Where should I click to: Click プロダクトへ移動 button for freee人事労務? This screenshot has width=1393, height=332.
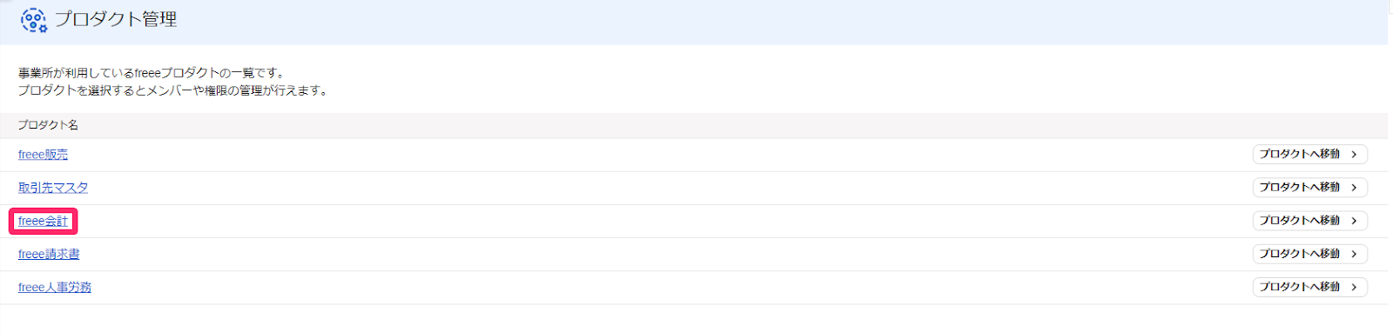pyautogui.click(x=1309, y=287)
